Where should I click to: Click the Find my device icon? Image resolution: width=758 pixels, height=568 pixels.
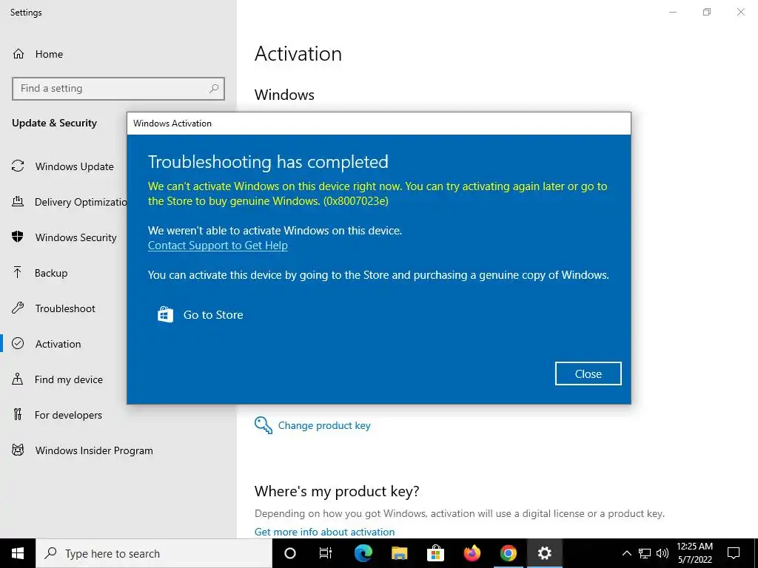[18, 379]
